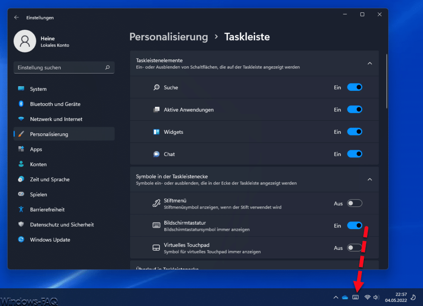This screenshot has width=423, height=306.
Task: Click the Virtuelles Touchpad row icon
Action: [x=156, y=248]
